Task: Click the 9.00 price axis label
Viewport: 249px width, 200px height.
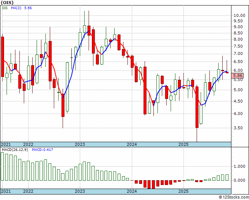Action: point(238,27)
